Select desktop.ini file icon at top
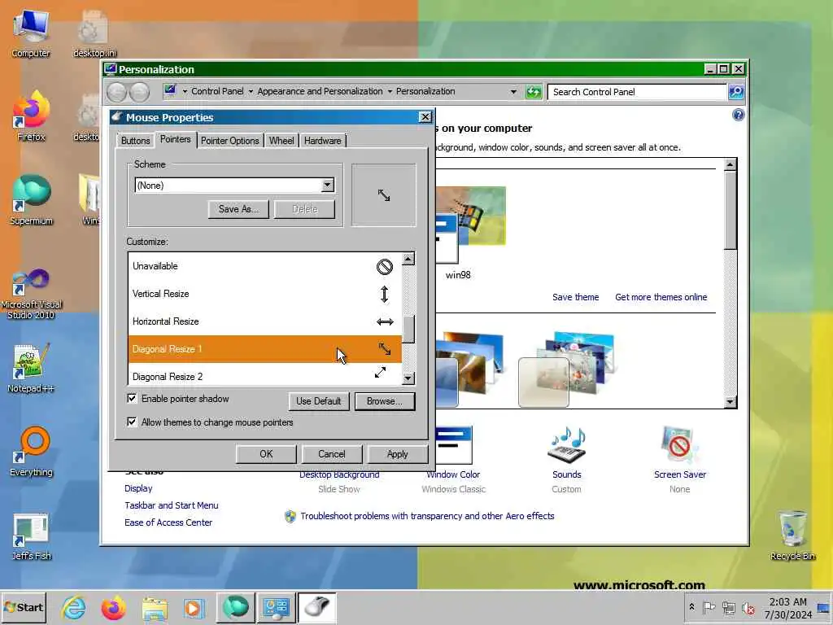Screen dimensions: 833x625 tap(94, 34)
